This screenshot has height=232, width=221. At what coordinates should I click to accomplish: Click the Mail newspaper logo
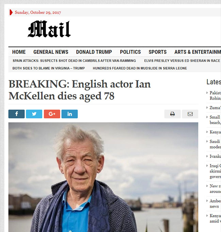pos(49,29)
